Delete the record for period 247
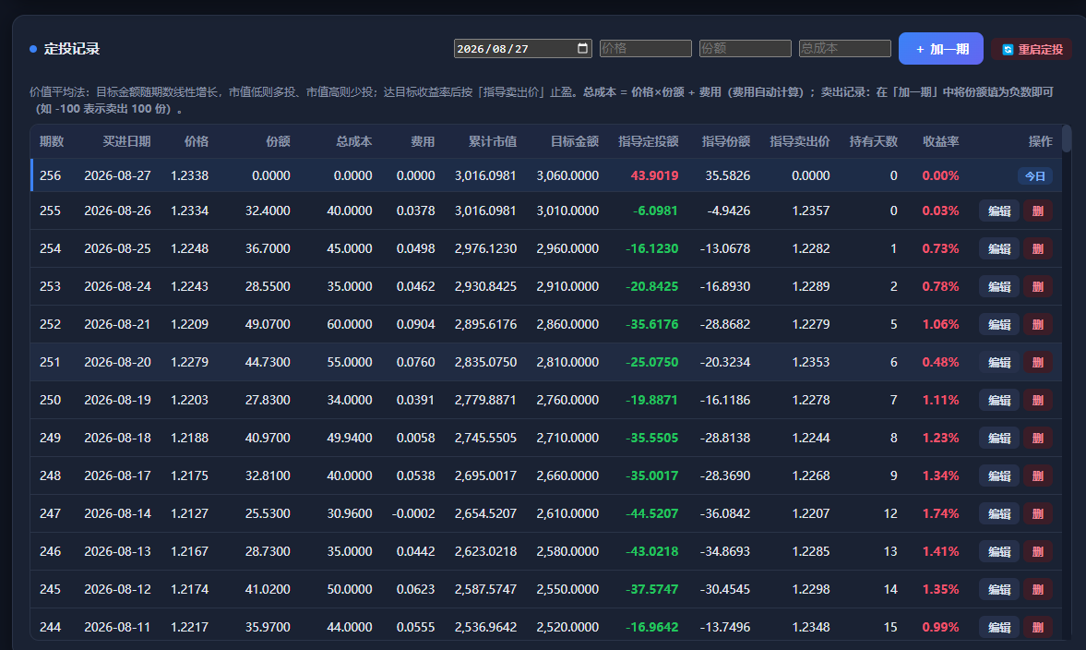Screen dimensions: 1086x650 [x=1037, y=513]
